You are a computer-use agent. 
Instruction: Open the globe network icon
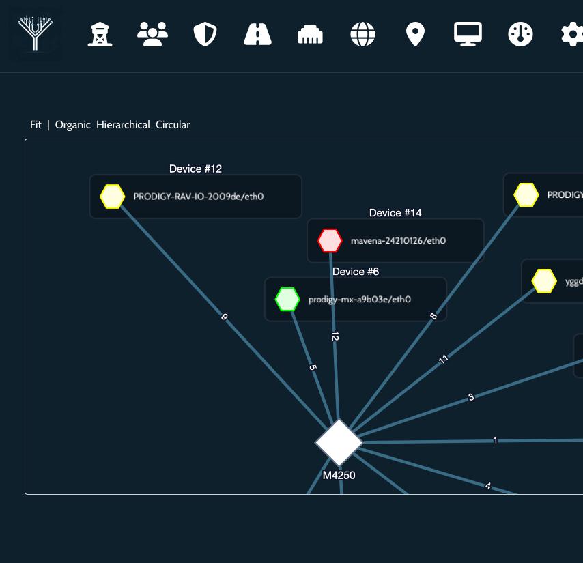363,33
